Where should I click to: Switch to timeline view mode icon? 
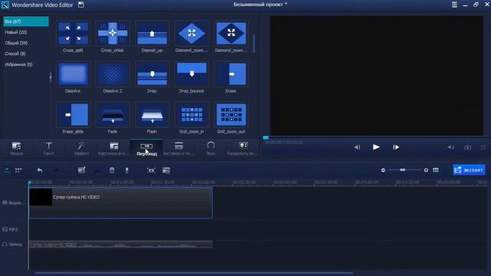coord(7,170)
